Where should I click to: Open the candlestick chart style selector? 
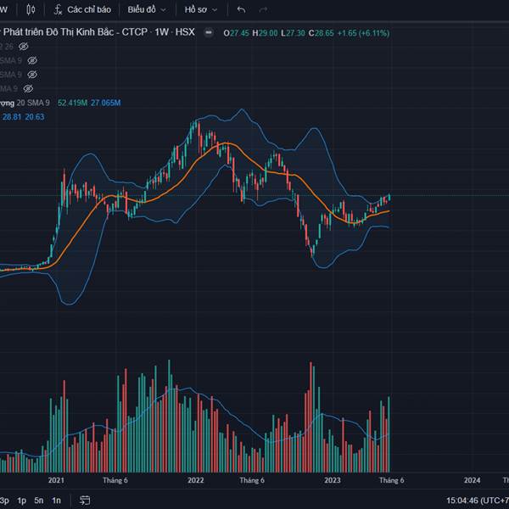point(31,9)
